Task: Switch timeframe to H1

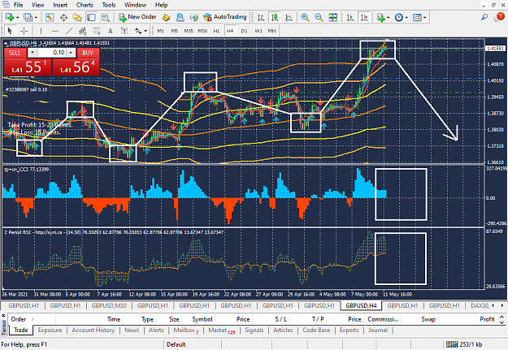Action: click(x=216, y=31)
